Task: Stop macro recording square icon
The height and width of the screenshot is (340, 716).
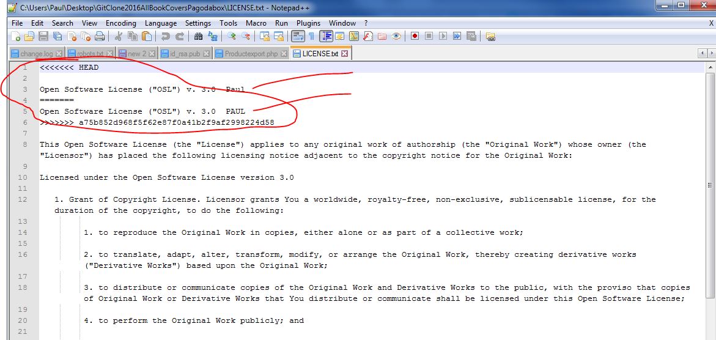Action: point(429,36)
